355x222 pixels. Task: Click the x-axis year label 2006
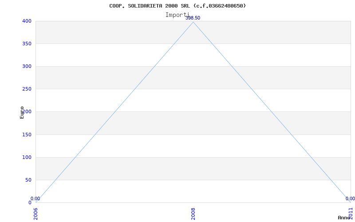(x=36, y=214)
